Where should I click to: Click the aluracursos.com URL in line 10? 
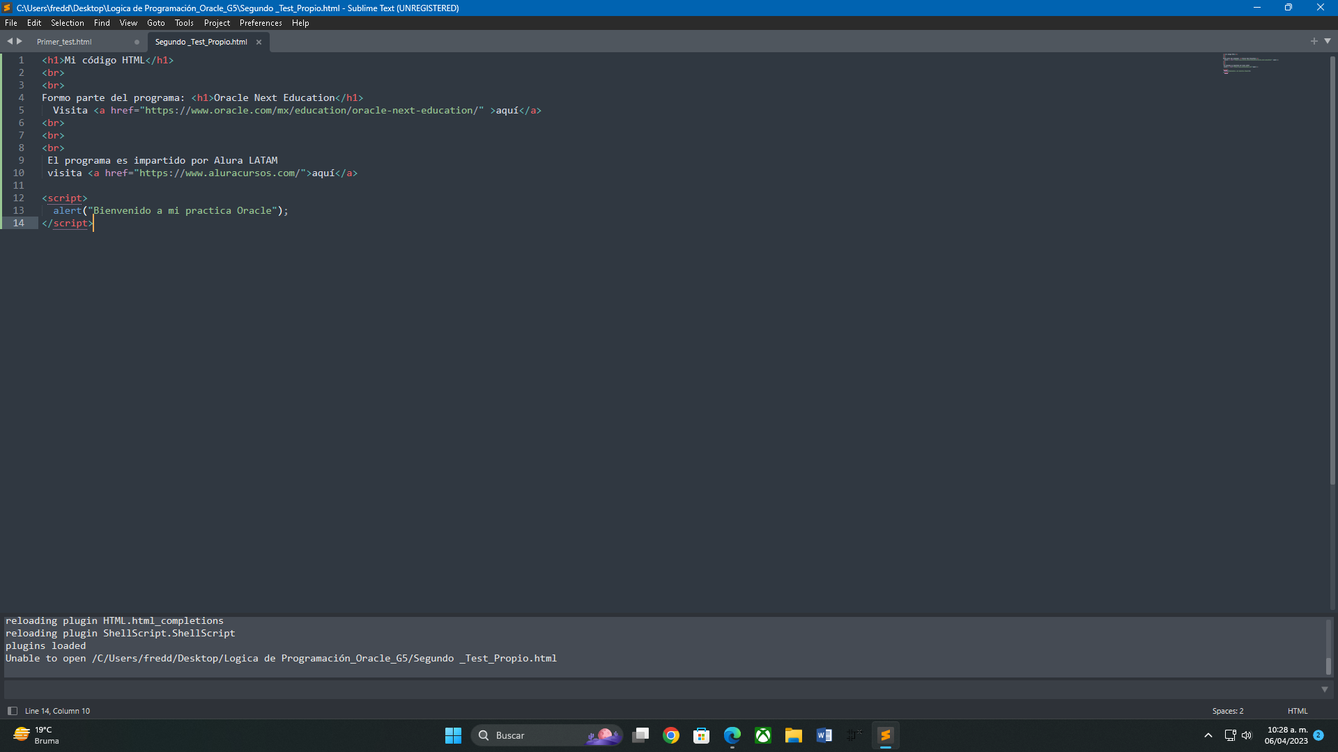(x=220, y=173)
